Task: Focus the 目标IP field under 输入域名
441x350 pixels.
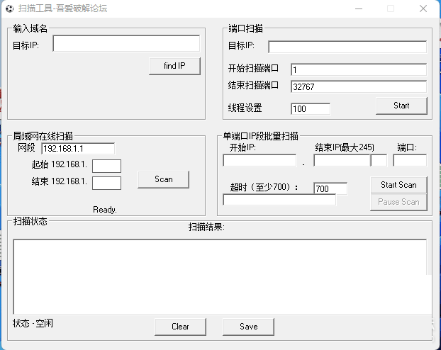Action: pyautogui.click(x=126, y=43)
